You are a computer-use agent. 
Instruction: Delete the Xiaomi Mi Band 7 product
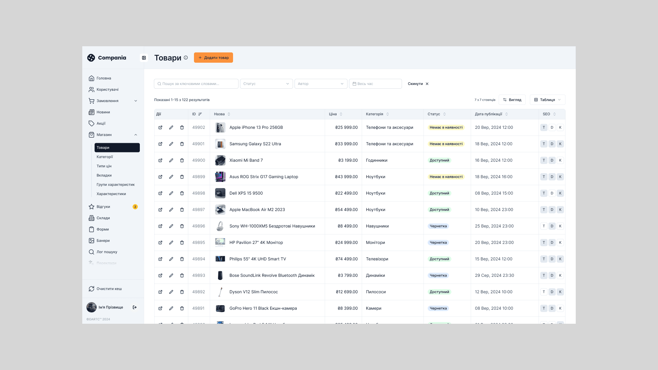(x=182, y=160)
